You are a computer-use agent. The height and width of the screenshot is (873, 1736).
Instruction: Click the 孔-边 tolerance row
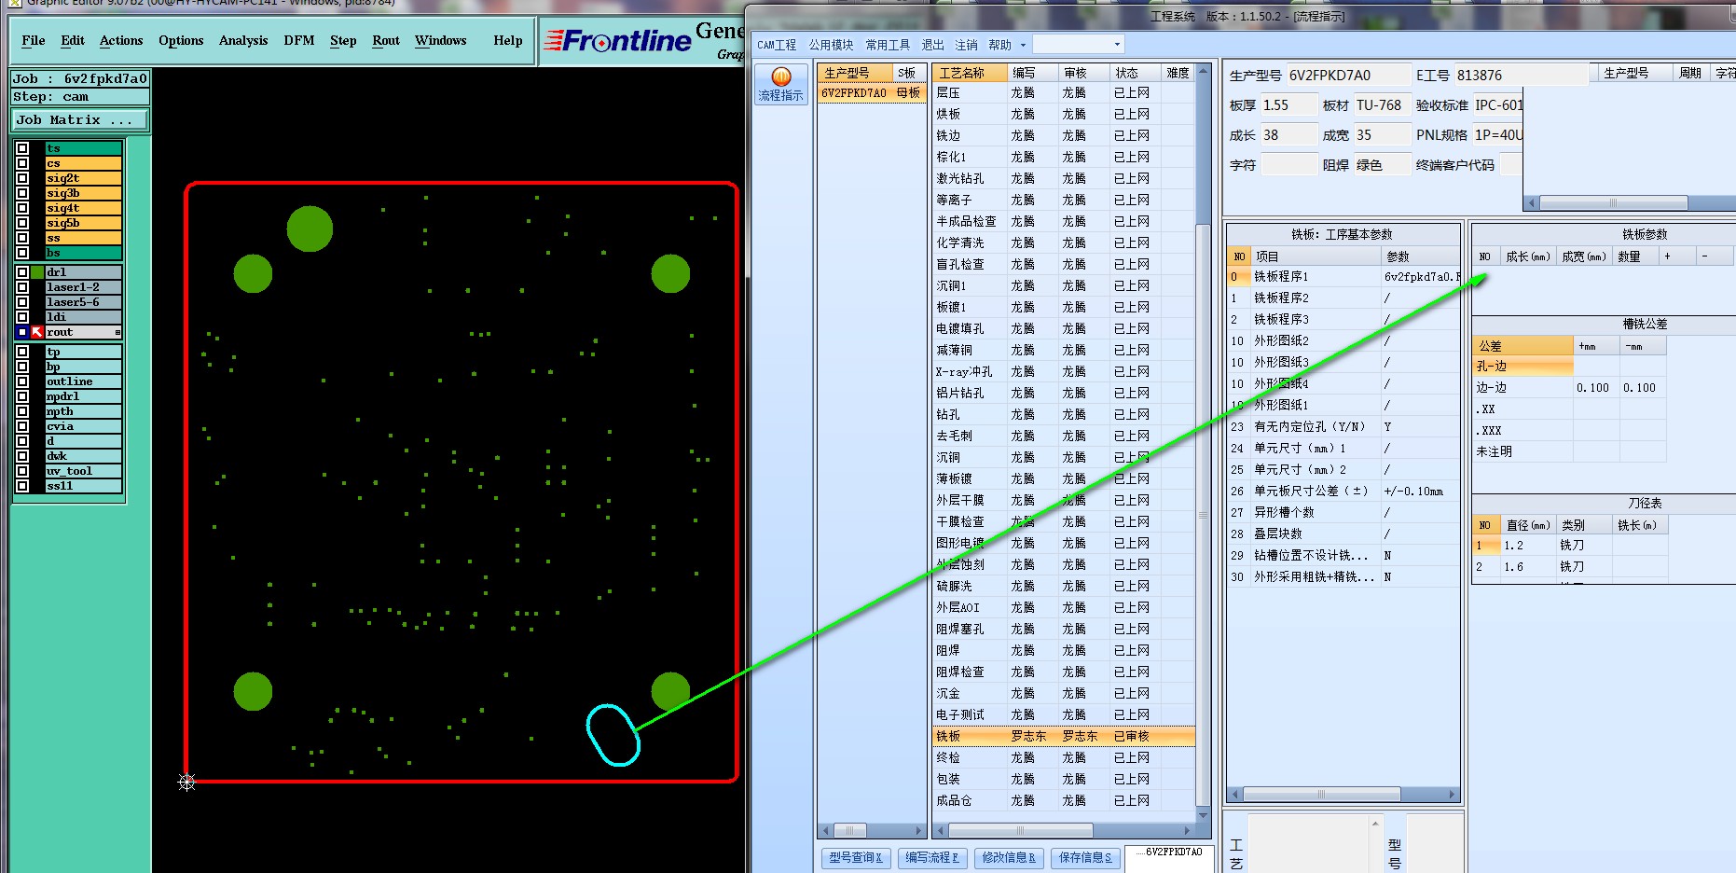1569,366
